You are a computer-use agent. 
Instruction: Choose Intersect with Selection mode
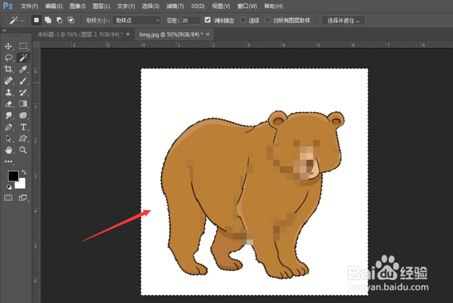click(71, 20)
